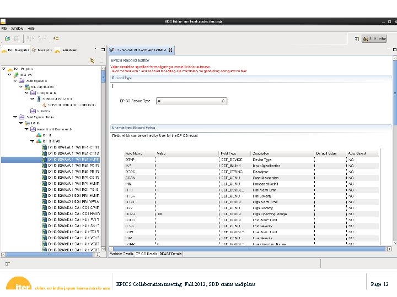This screenshot has width=397, height=297.
Task: Switch to BEAST Details bottom tab
Action: [170, 254]
